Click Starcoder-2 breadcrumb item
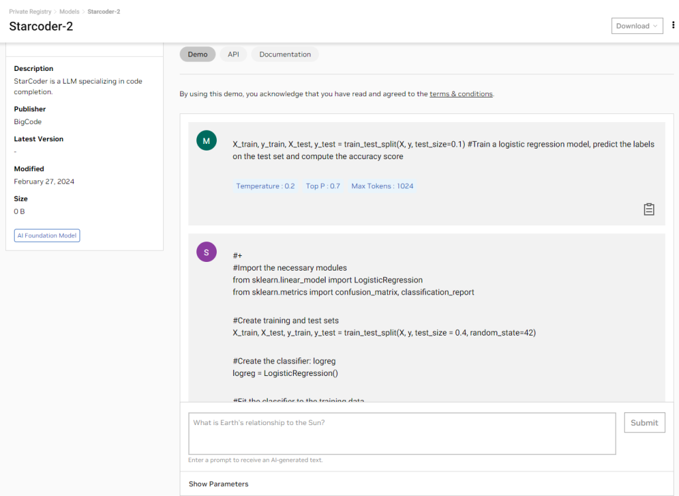This screenshot has height=496, width=679. pyautogui.click(x=104, y=12)
